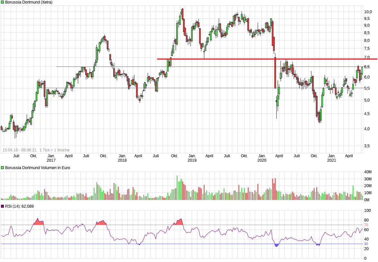Click the green legend square beside Volumen in Euro

click(x=2, y=167)
